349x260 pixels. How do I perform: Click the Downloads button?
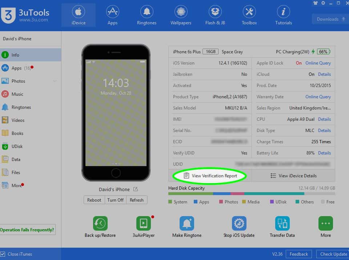click(x=331, y=19)
